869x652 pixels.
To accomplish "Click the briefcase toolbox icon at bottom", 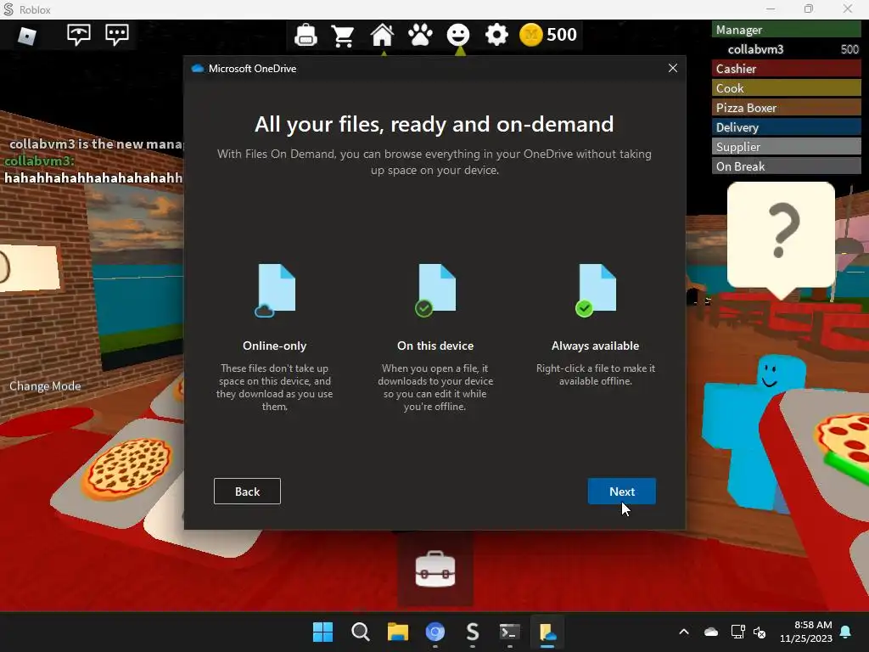I will [435, 570].
